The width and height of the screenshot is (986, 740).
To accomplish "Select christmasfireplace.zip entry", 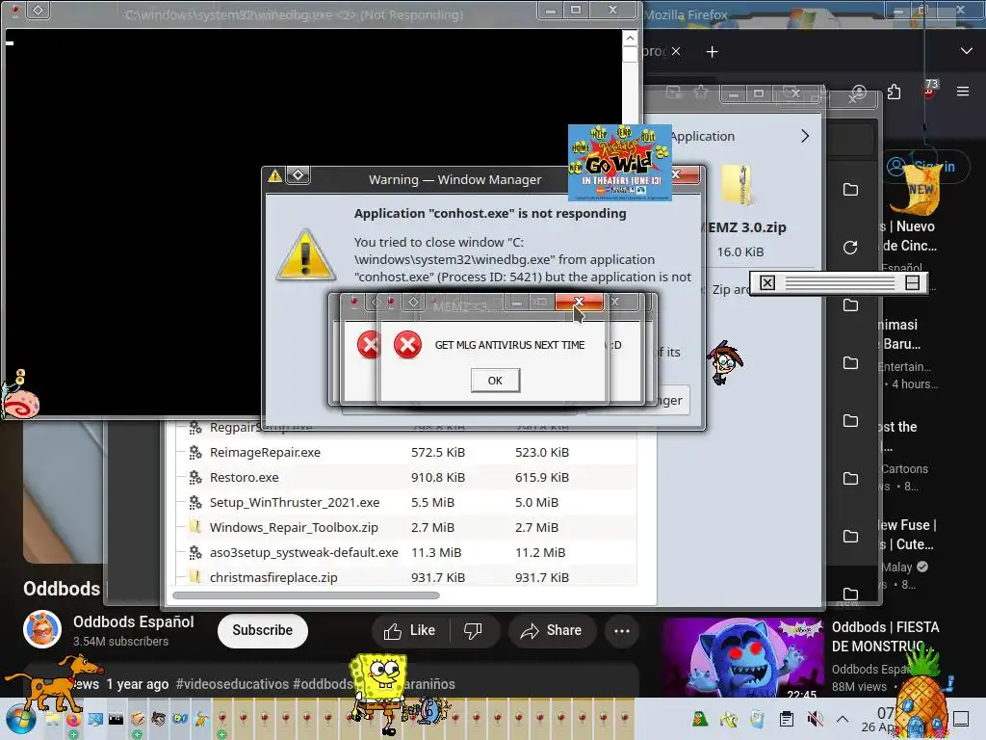I will tap(273, 578).
